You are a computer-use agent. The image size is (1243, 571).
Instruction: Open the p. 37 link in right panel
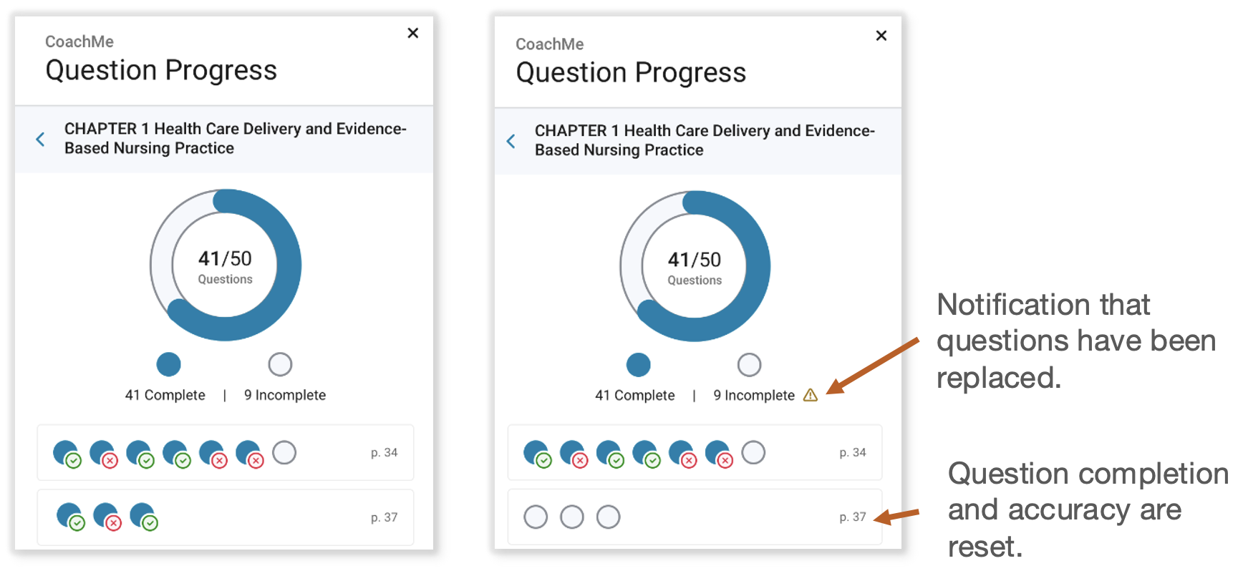(853, 517)
